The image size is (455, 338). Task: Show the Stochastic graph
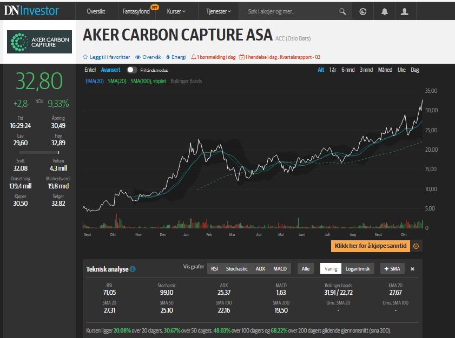tap(237, 268)
